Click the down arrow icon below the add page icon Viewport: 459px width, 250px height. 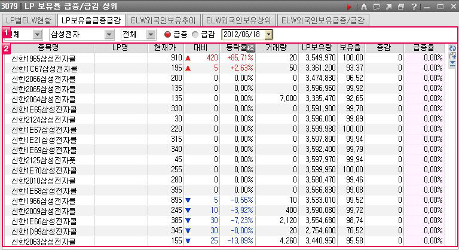452,63
